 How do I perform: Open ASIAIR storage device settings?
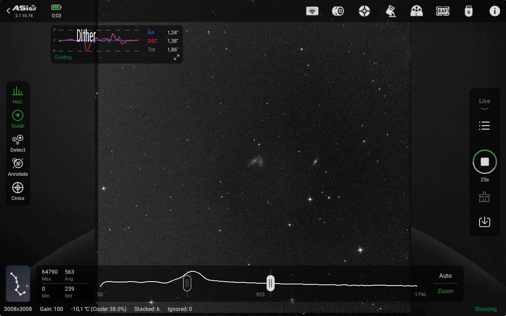[468, 11]
